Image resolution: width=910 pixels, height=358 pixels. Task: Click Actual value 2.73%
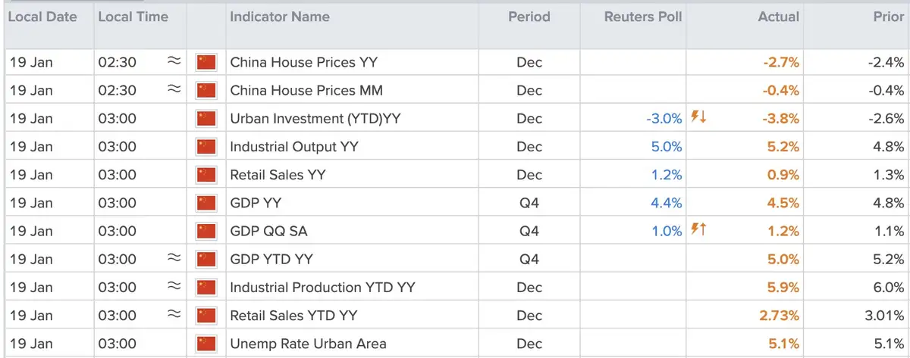(780, 315)
